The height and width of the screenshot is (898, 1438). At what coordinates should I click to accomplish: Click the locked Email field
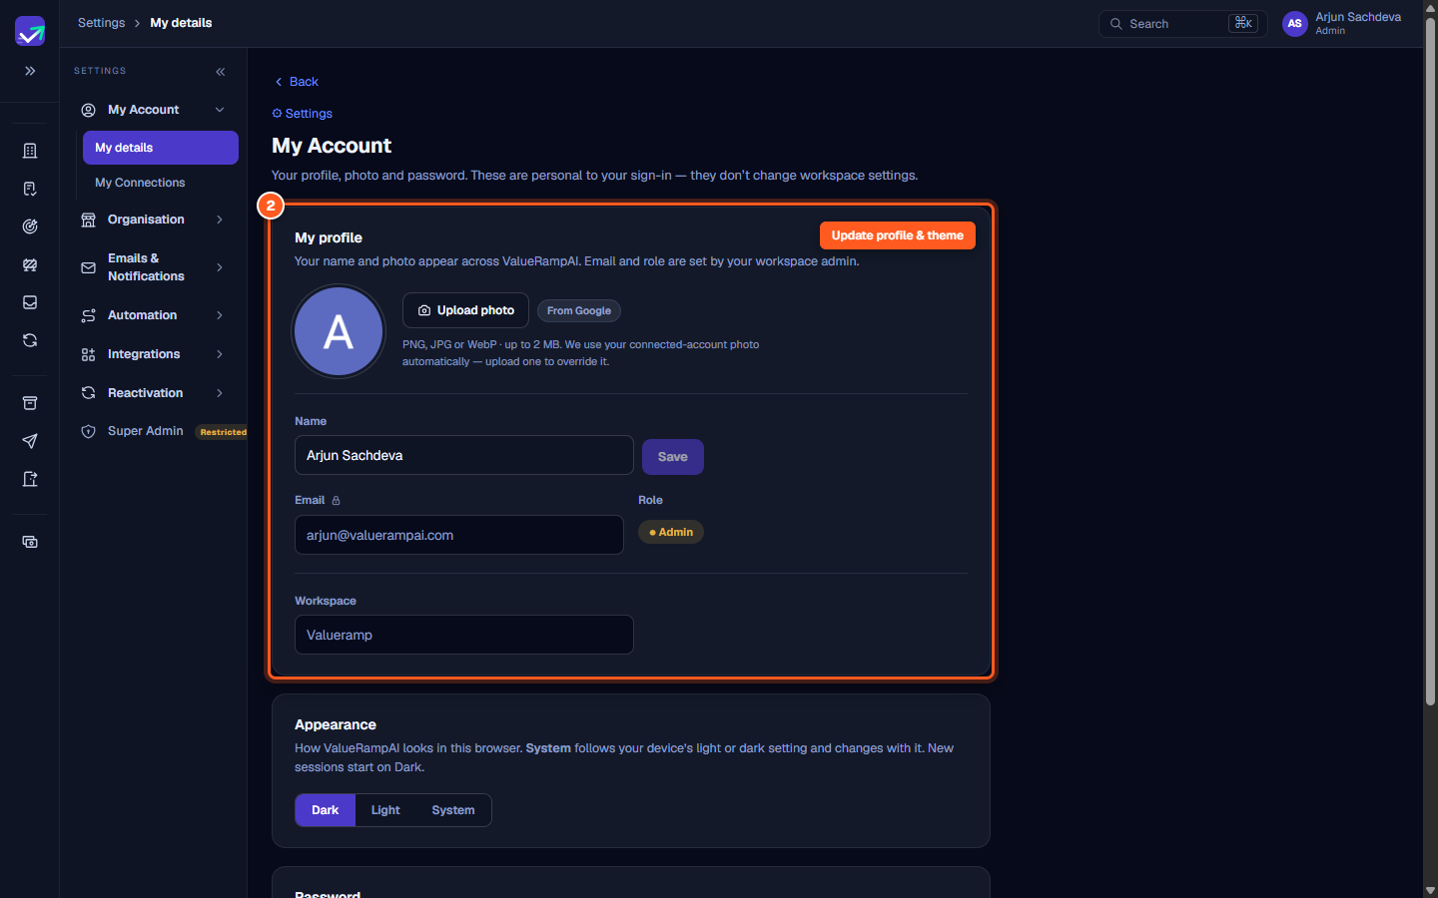point(459,535)
